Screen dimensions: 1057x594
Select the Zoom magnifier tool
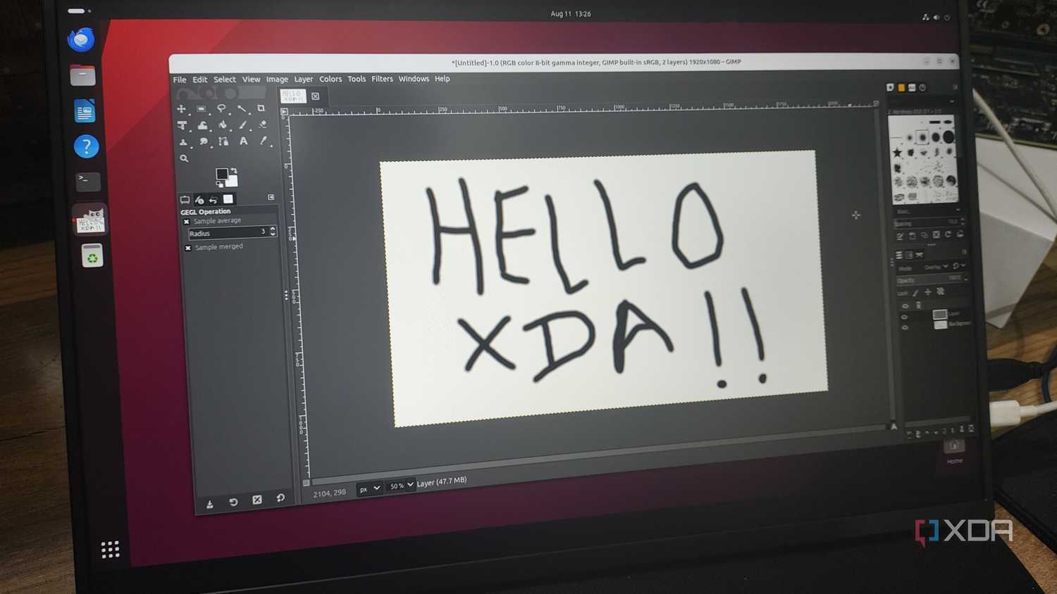(184, 159)
